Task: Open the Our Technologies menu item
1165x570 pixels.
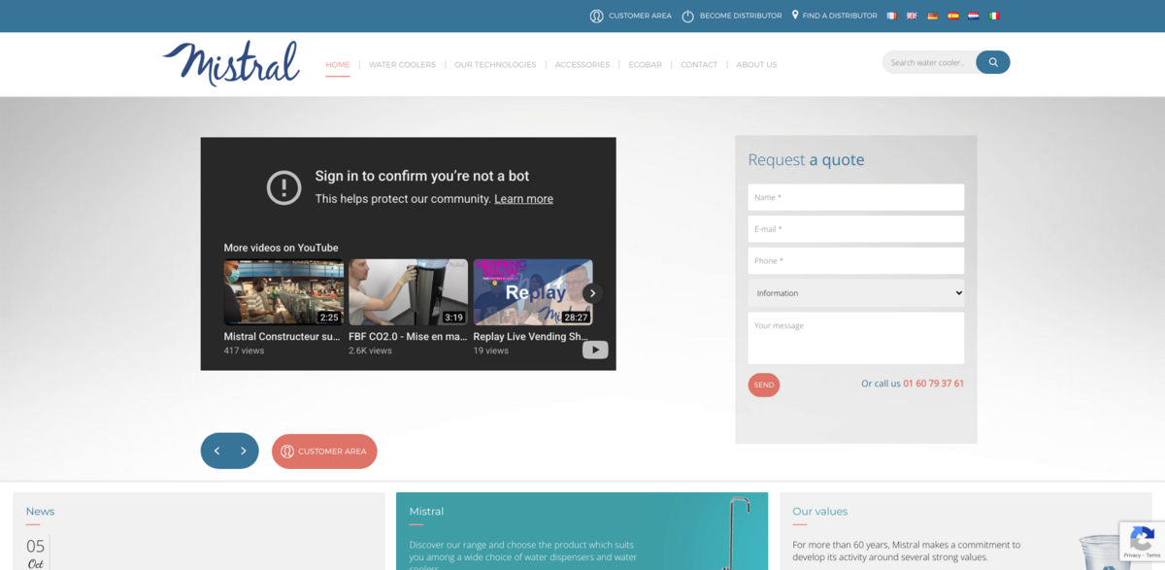Action: click(x=495, y=65)
